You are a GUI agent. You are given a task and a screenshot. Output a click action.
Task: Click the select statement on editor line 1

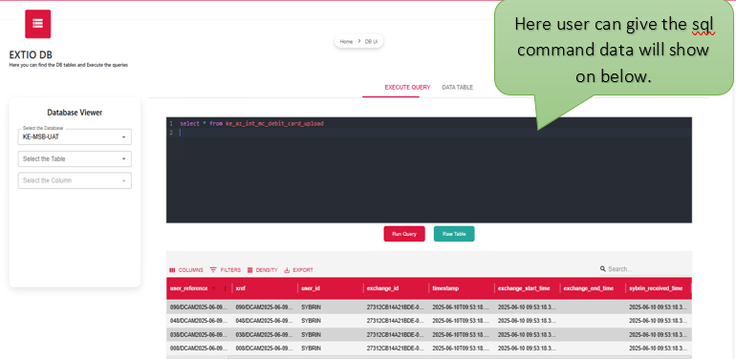tap(251, 124)
